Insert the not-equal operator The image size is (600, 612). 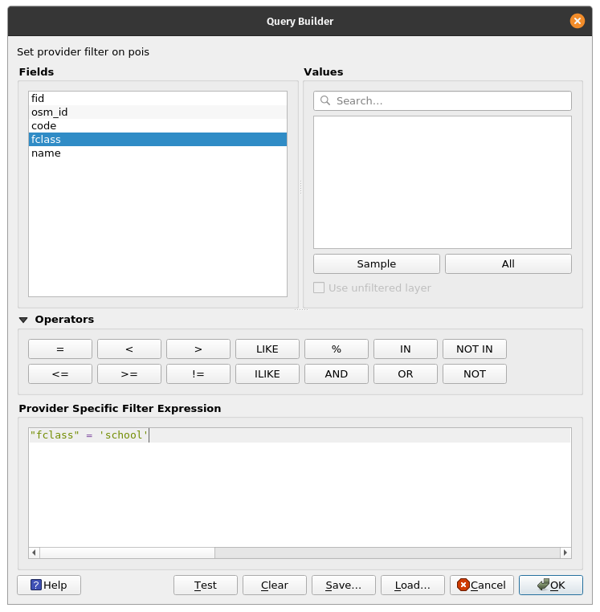tap(198, 374)
